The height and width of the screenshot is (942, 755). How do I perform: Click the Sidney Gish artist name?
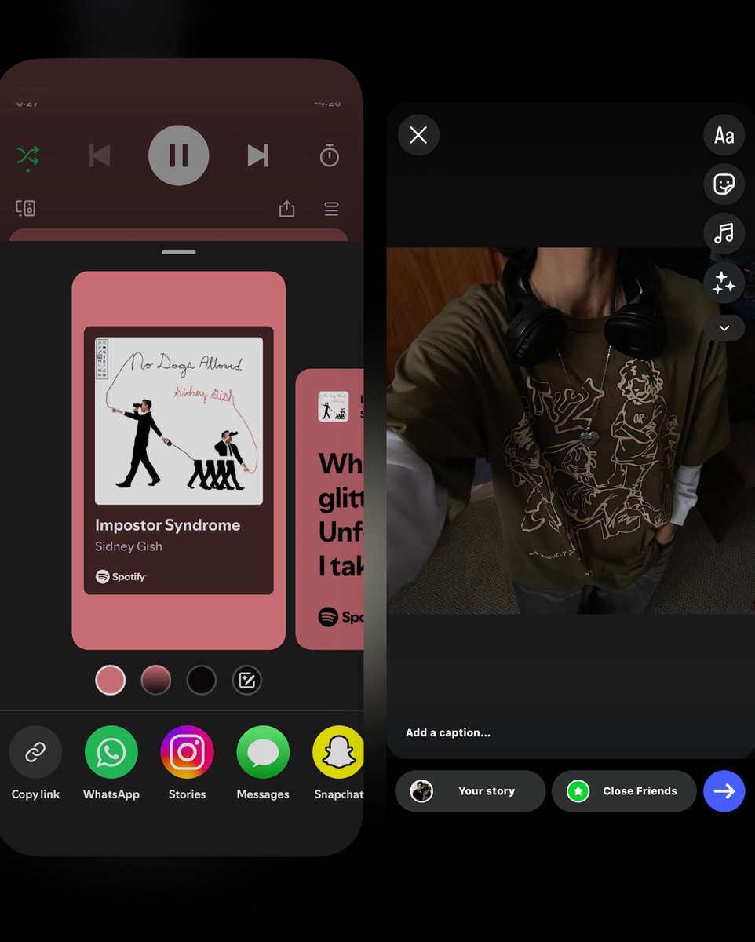click(x=129, y=546)
